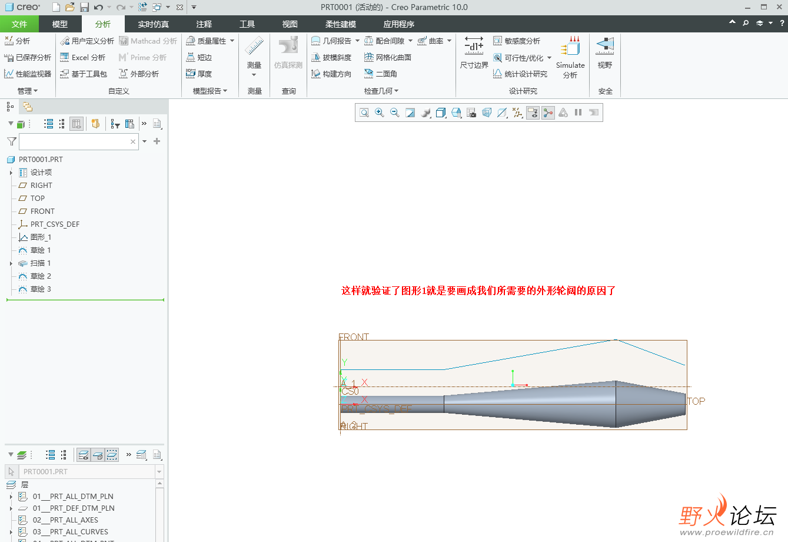The width and height of the screenshot is (788, 542).
Task: Expand 01__PRT_ALL_DTM_PLN layer
Action: coord(11,497)
